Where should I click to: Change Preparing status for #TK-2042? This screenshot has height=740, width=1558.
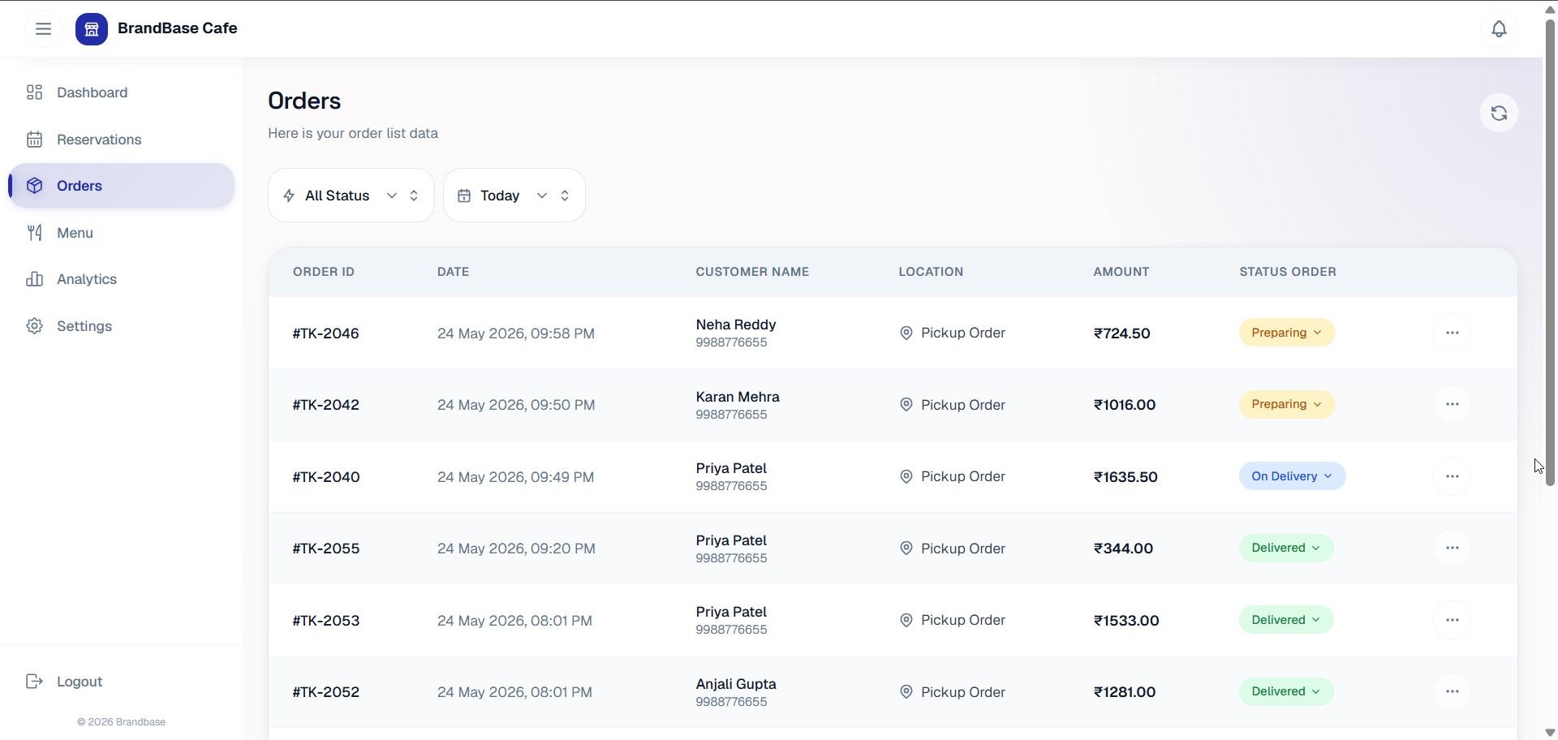[x=1287, y=404]
